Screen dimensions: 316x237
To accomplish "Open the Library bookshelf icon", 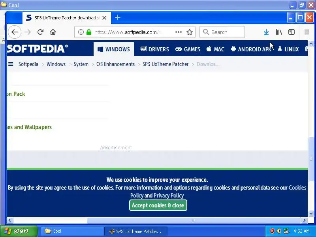I will (279, 32).
